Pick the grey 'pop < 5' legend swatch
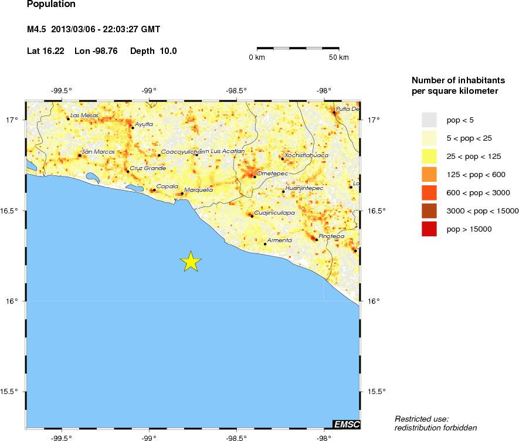The width and height of the screenshot is (519, 441). [x=429, y=120]
